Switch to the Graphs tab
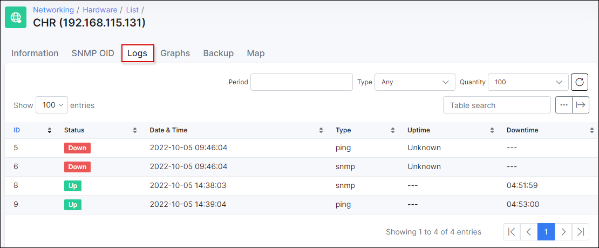The image size is (599, 248). tap(175, 53)
